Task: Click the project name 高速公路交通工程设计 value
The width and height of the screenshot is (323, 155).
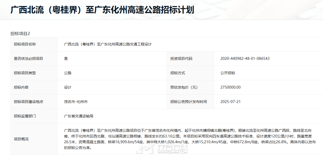Action: point(108,44)
